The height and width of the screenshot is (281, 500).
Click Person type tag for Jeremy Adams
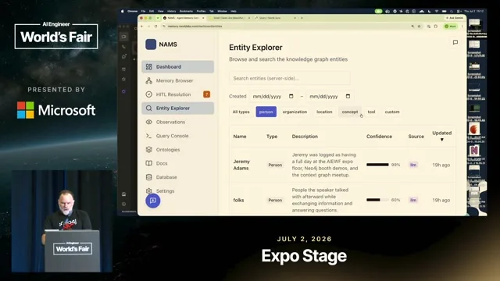pos(275,165)
